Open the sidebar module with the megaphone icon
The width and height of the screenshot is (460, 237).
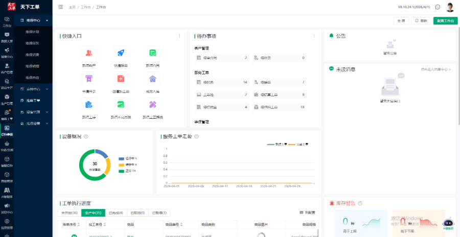(7, 208)
